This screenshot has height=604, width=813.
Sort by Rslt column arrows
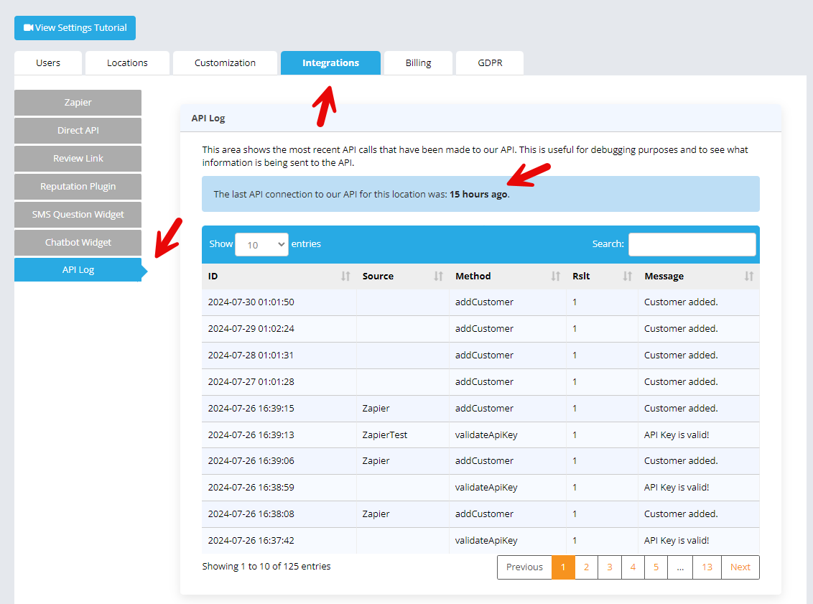coord(627,277)
